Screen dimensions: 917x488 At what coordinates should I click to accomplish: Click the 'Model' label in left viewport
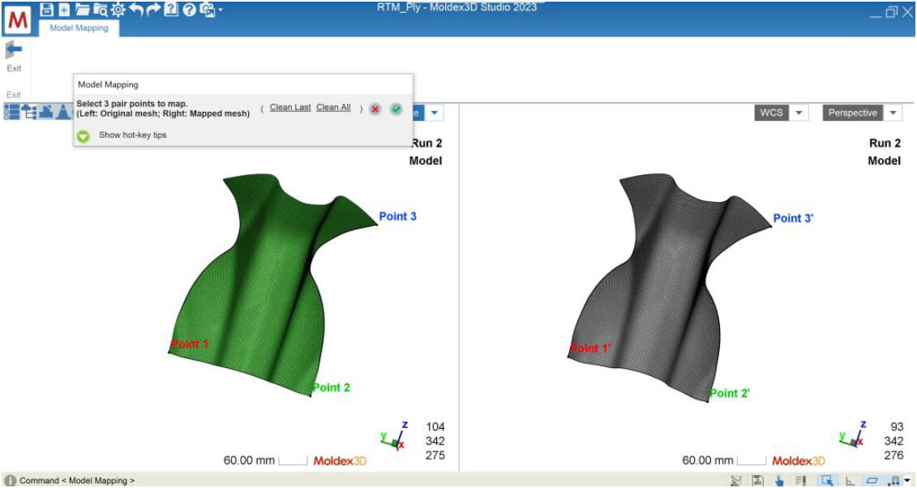(426, 161)
